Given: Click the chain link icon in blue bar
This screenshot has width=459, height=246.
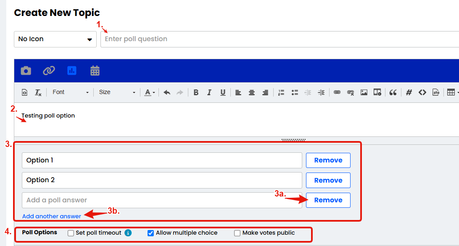Looking at the screenshot, I should pyautogui.click(x=49, y=71).
